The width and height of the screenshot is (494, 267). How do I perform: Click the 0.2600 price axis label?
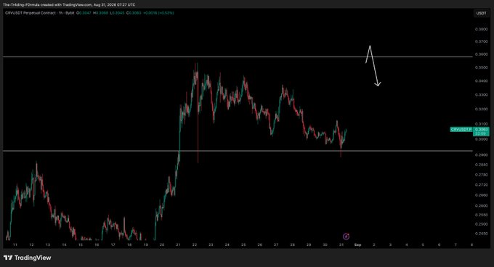481,205
